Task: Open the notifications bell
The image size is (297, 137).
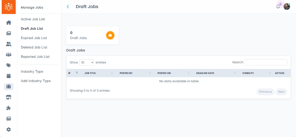Action: [x=278, y=6]
